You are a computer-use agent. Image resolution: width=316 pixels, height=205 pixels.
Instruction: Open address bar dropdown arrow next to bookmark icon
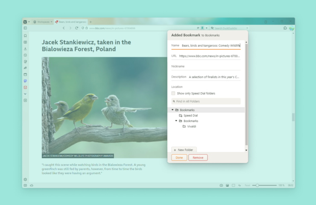click(x=207, y=28)
